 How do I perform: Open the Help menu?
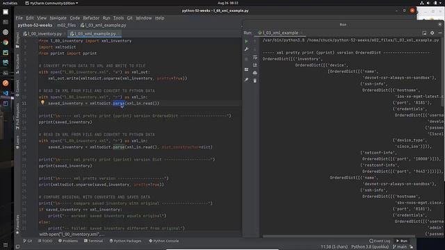pyautogui.click(x=160, y=18)
